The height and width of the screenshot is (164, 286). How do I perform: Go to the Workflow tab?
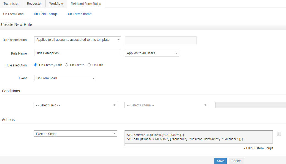(x=56, y=4)
